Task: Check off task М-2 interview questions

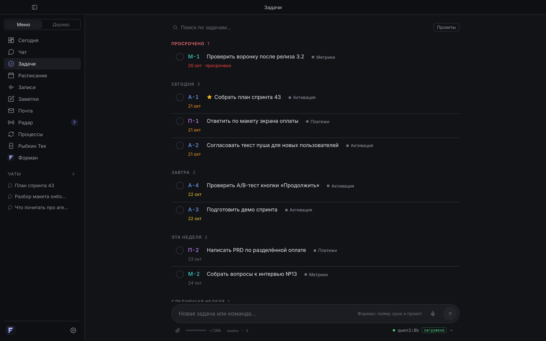Action: (x=179, y=275)
